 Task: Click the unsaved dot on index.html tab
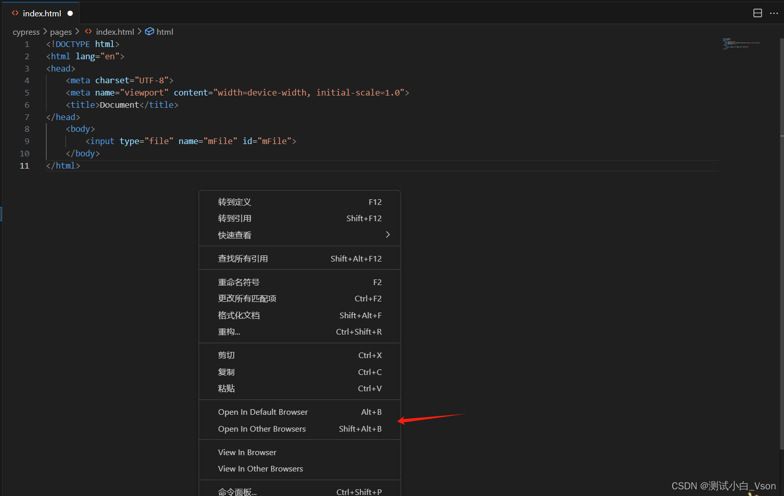coord(70,13)
